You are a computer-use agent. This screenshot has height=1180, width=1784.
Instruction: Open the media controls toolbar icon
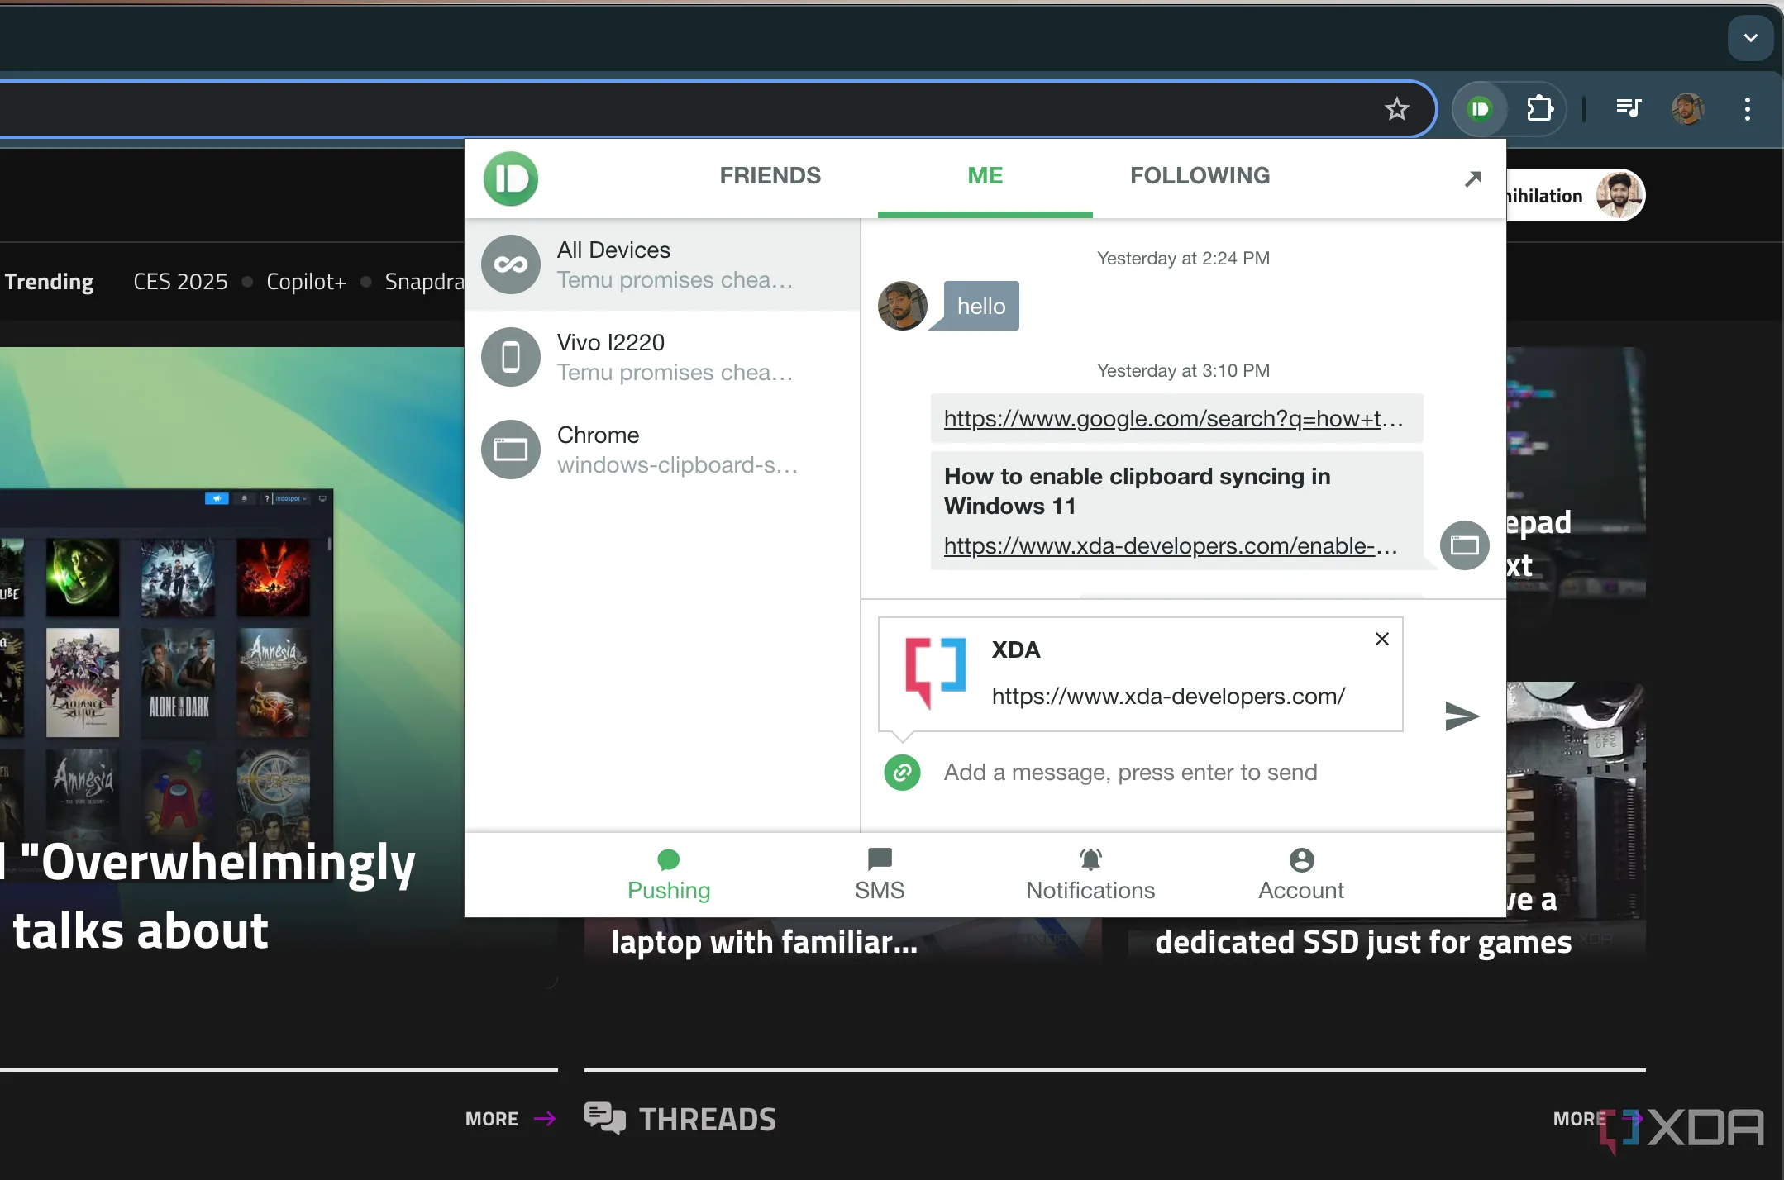tap(1628, 108)
